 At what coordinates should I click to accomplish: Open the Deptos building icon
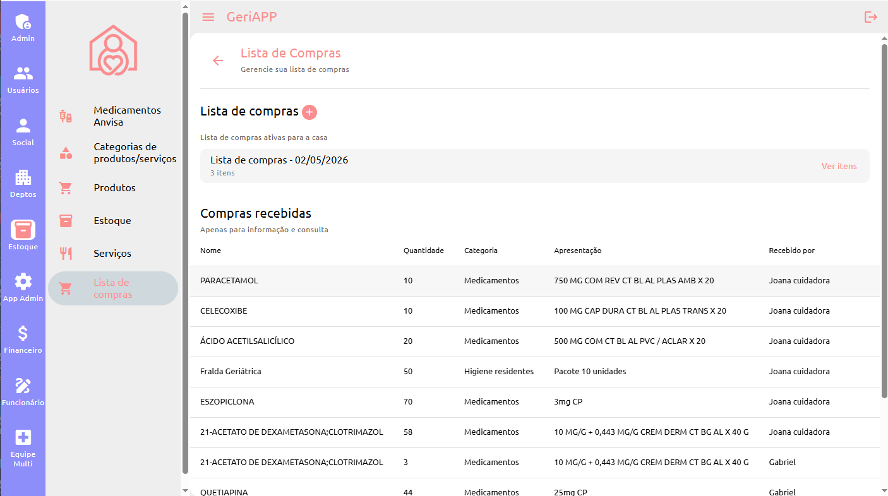[23, 178]
